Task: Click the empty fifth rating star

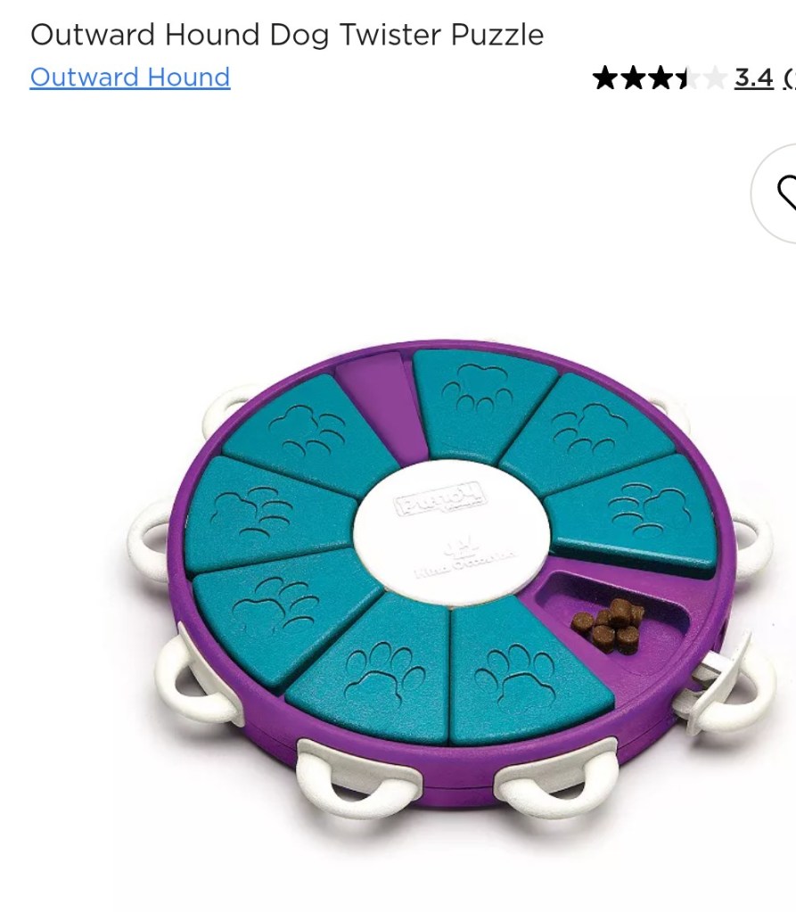Action: (715, 78)
